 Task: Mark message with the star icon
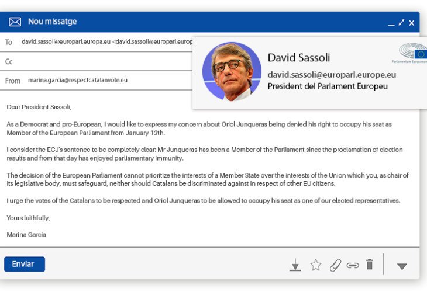pyautogui.click(x=316, y=265)
